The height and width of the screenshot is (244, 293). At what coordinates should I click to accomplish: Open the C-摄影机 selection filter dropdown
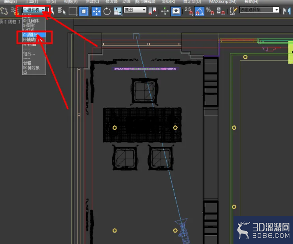34,10
